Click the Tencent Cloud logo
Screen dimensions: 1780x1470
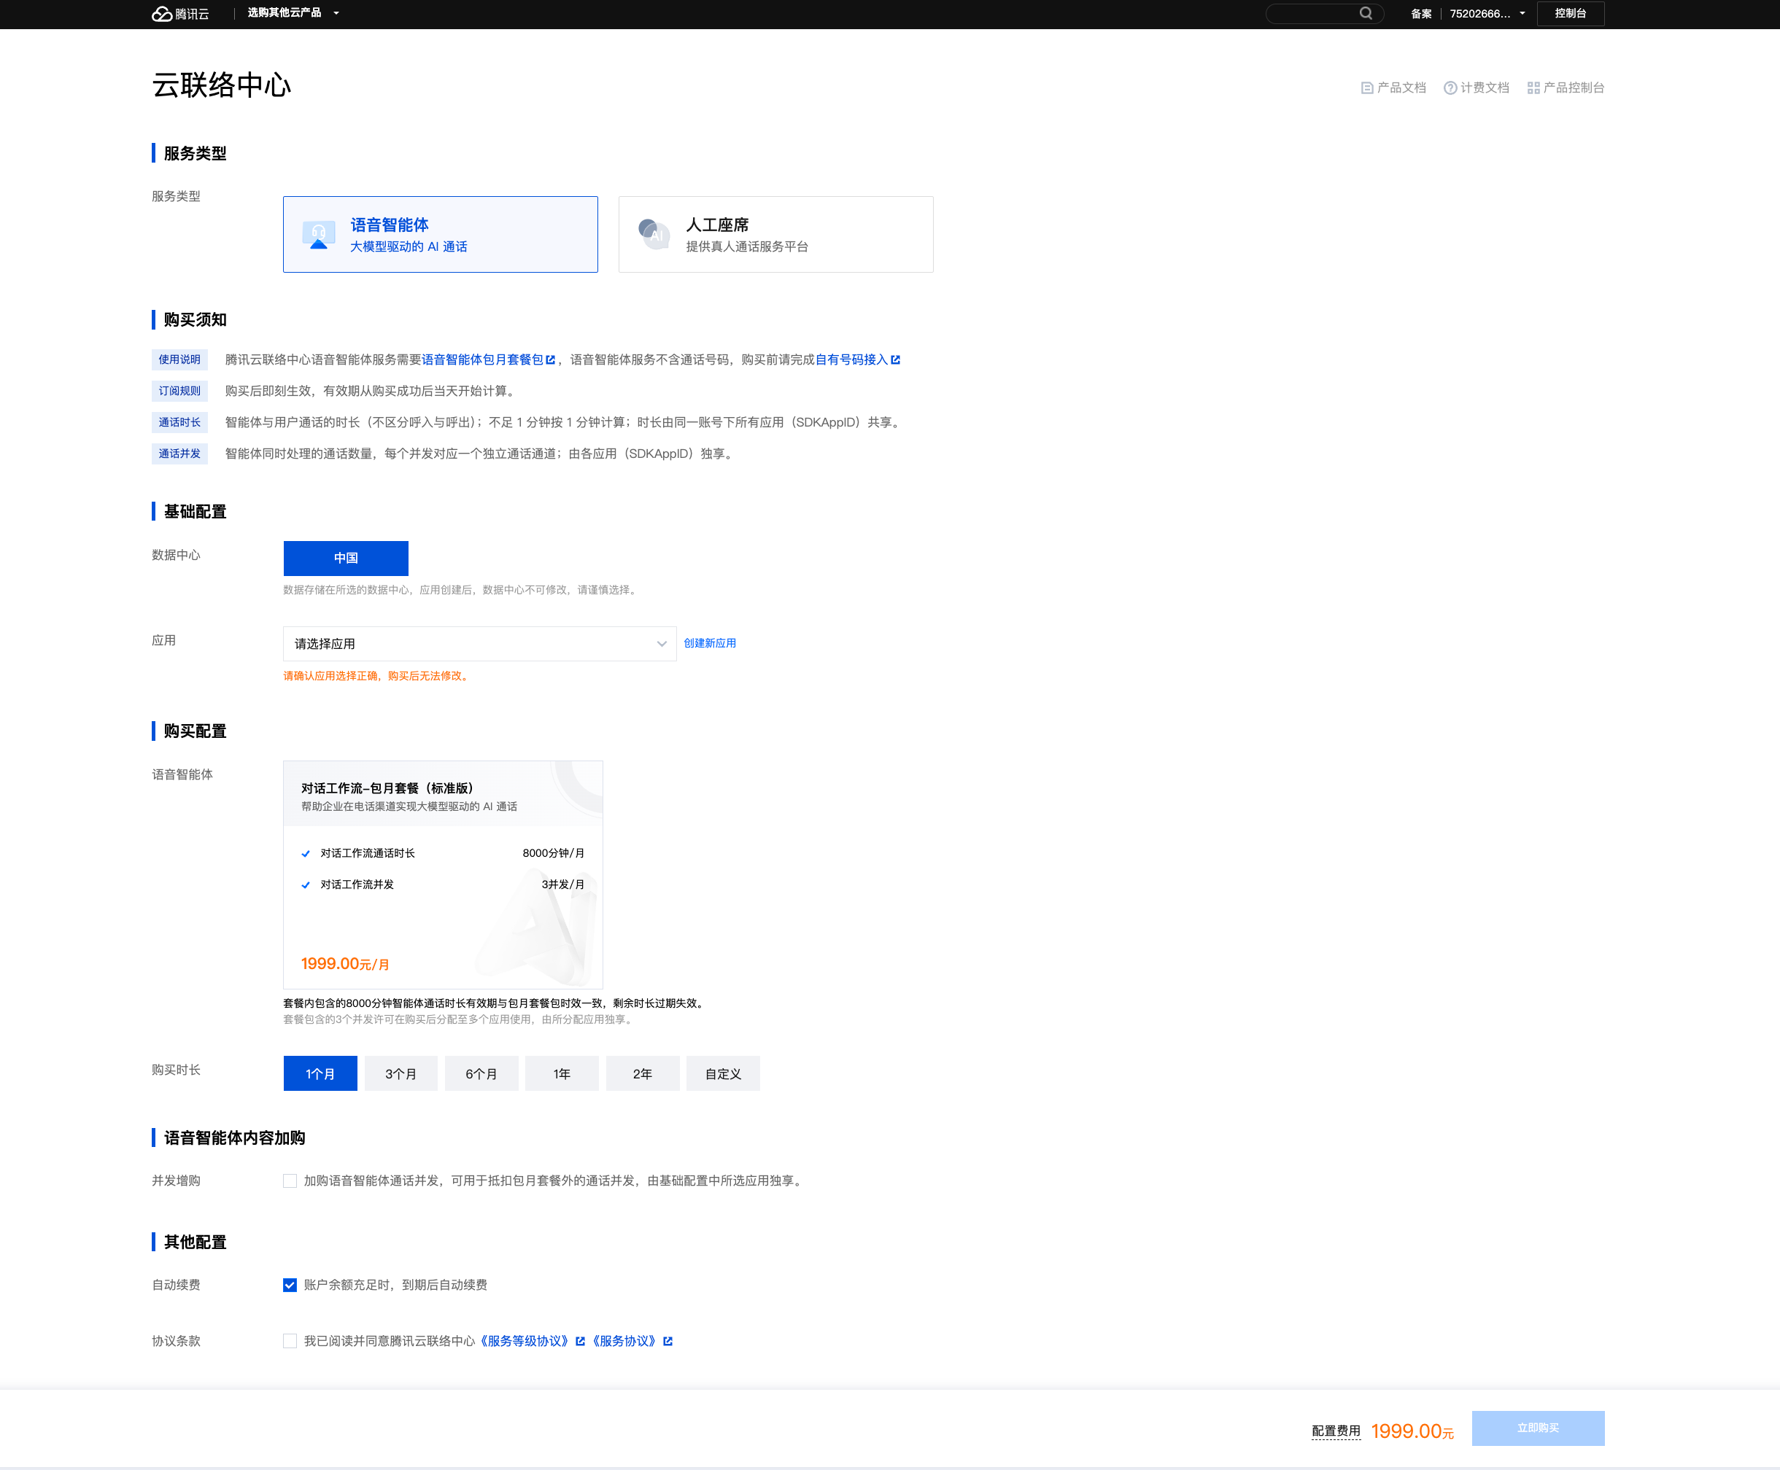(179, 14)
